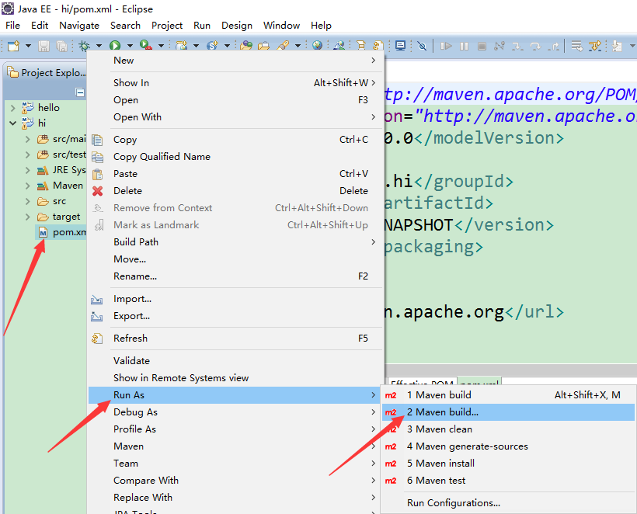Open the Design menu

tap(237, 25)
